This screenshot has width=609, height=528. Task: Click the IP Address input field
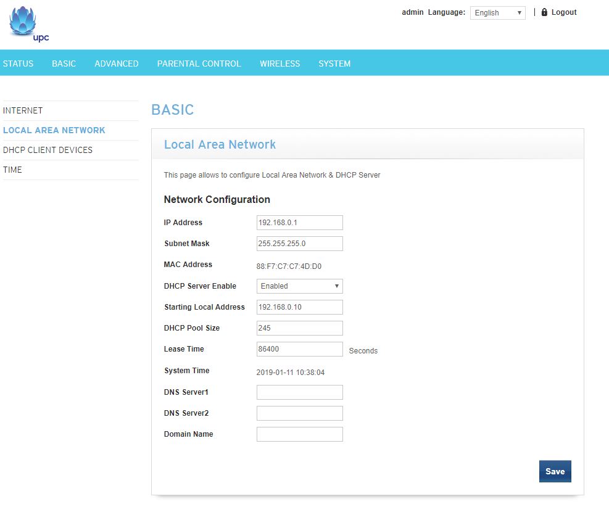point(299,223)
